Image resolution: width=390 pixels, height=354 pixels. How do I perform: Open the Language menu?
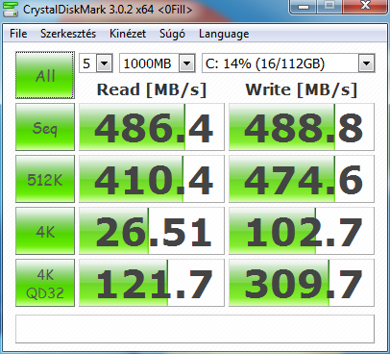click(x=224, y=34)
